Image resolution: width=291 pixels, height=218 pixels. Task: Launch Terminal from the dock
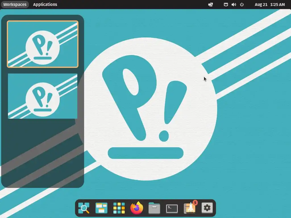(172, 209)
